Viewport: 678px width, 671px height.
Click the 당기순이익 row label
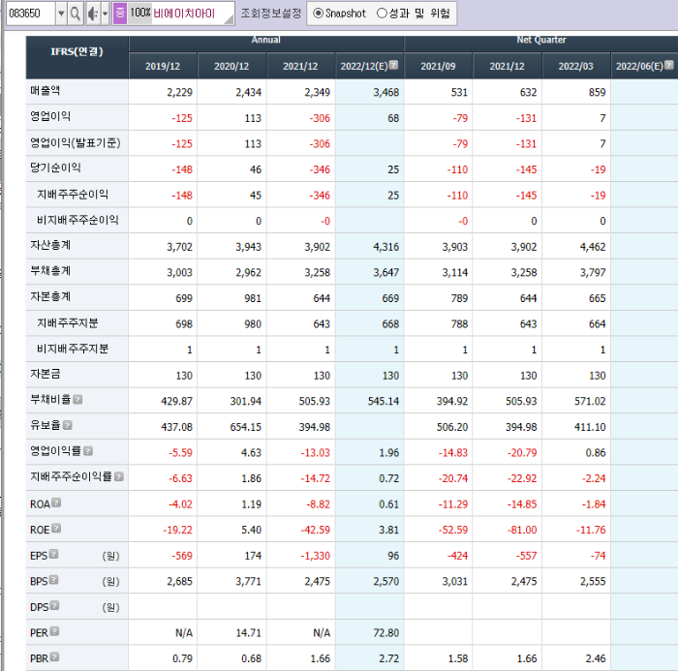coord(55,168)
